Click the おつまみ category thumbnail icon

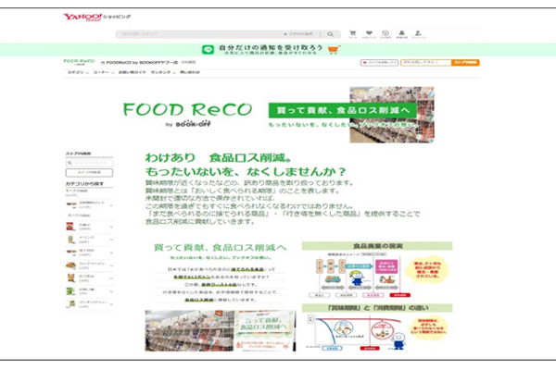click(71, 278)
